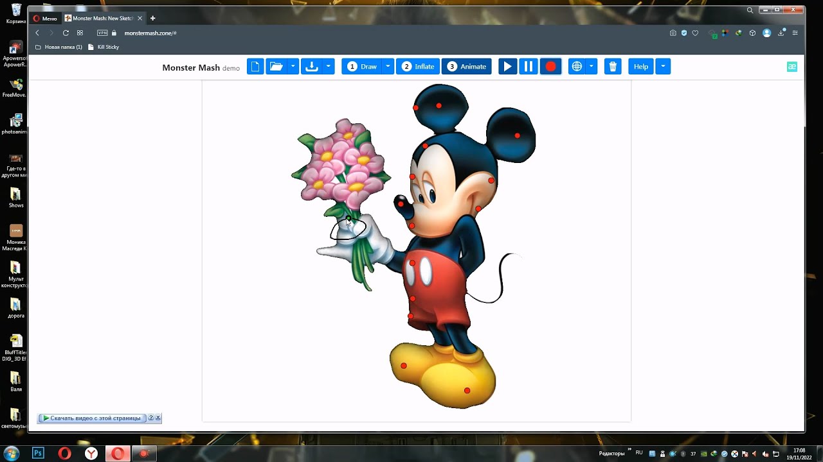Open the Новая папка (1) bookmarks folder

coord(59,47)
